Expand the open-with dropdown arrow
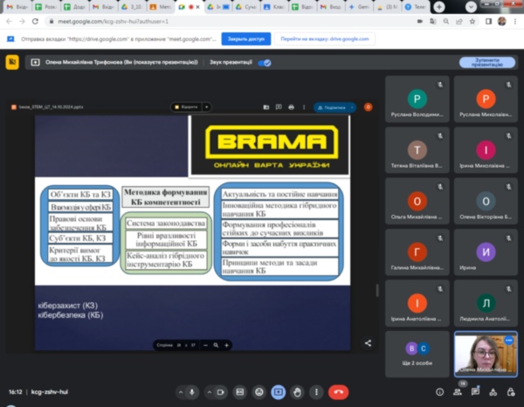The height and width of the screenshot is (407, 524). [x=206, y=107]
